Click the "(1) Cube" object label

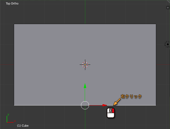tap(23, 126)
